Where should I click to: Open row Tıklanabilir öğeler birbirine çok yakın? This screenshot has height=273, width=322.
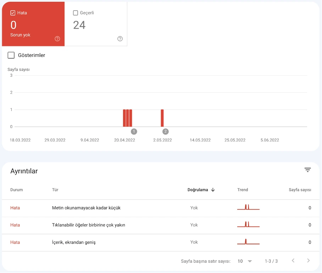tap(161, 225)
